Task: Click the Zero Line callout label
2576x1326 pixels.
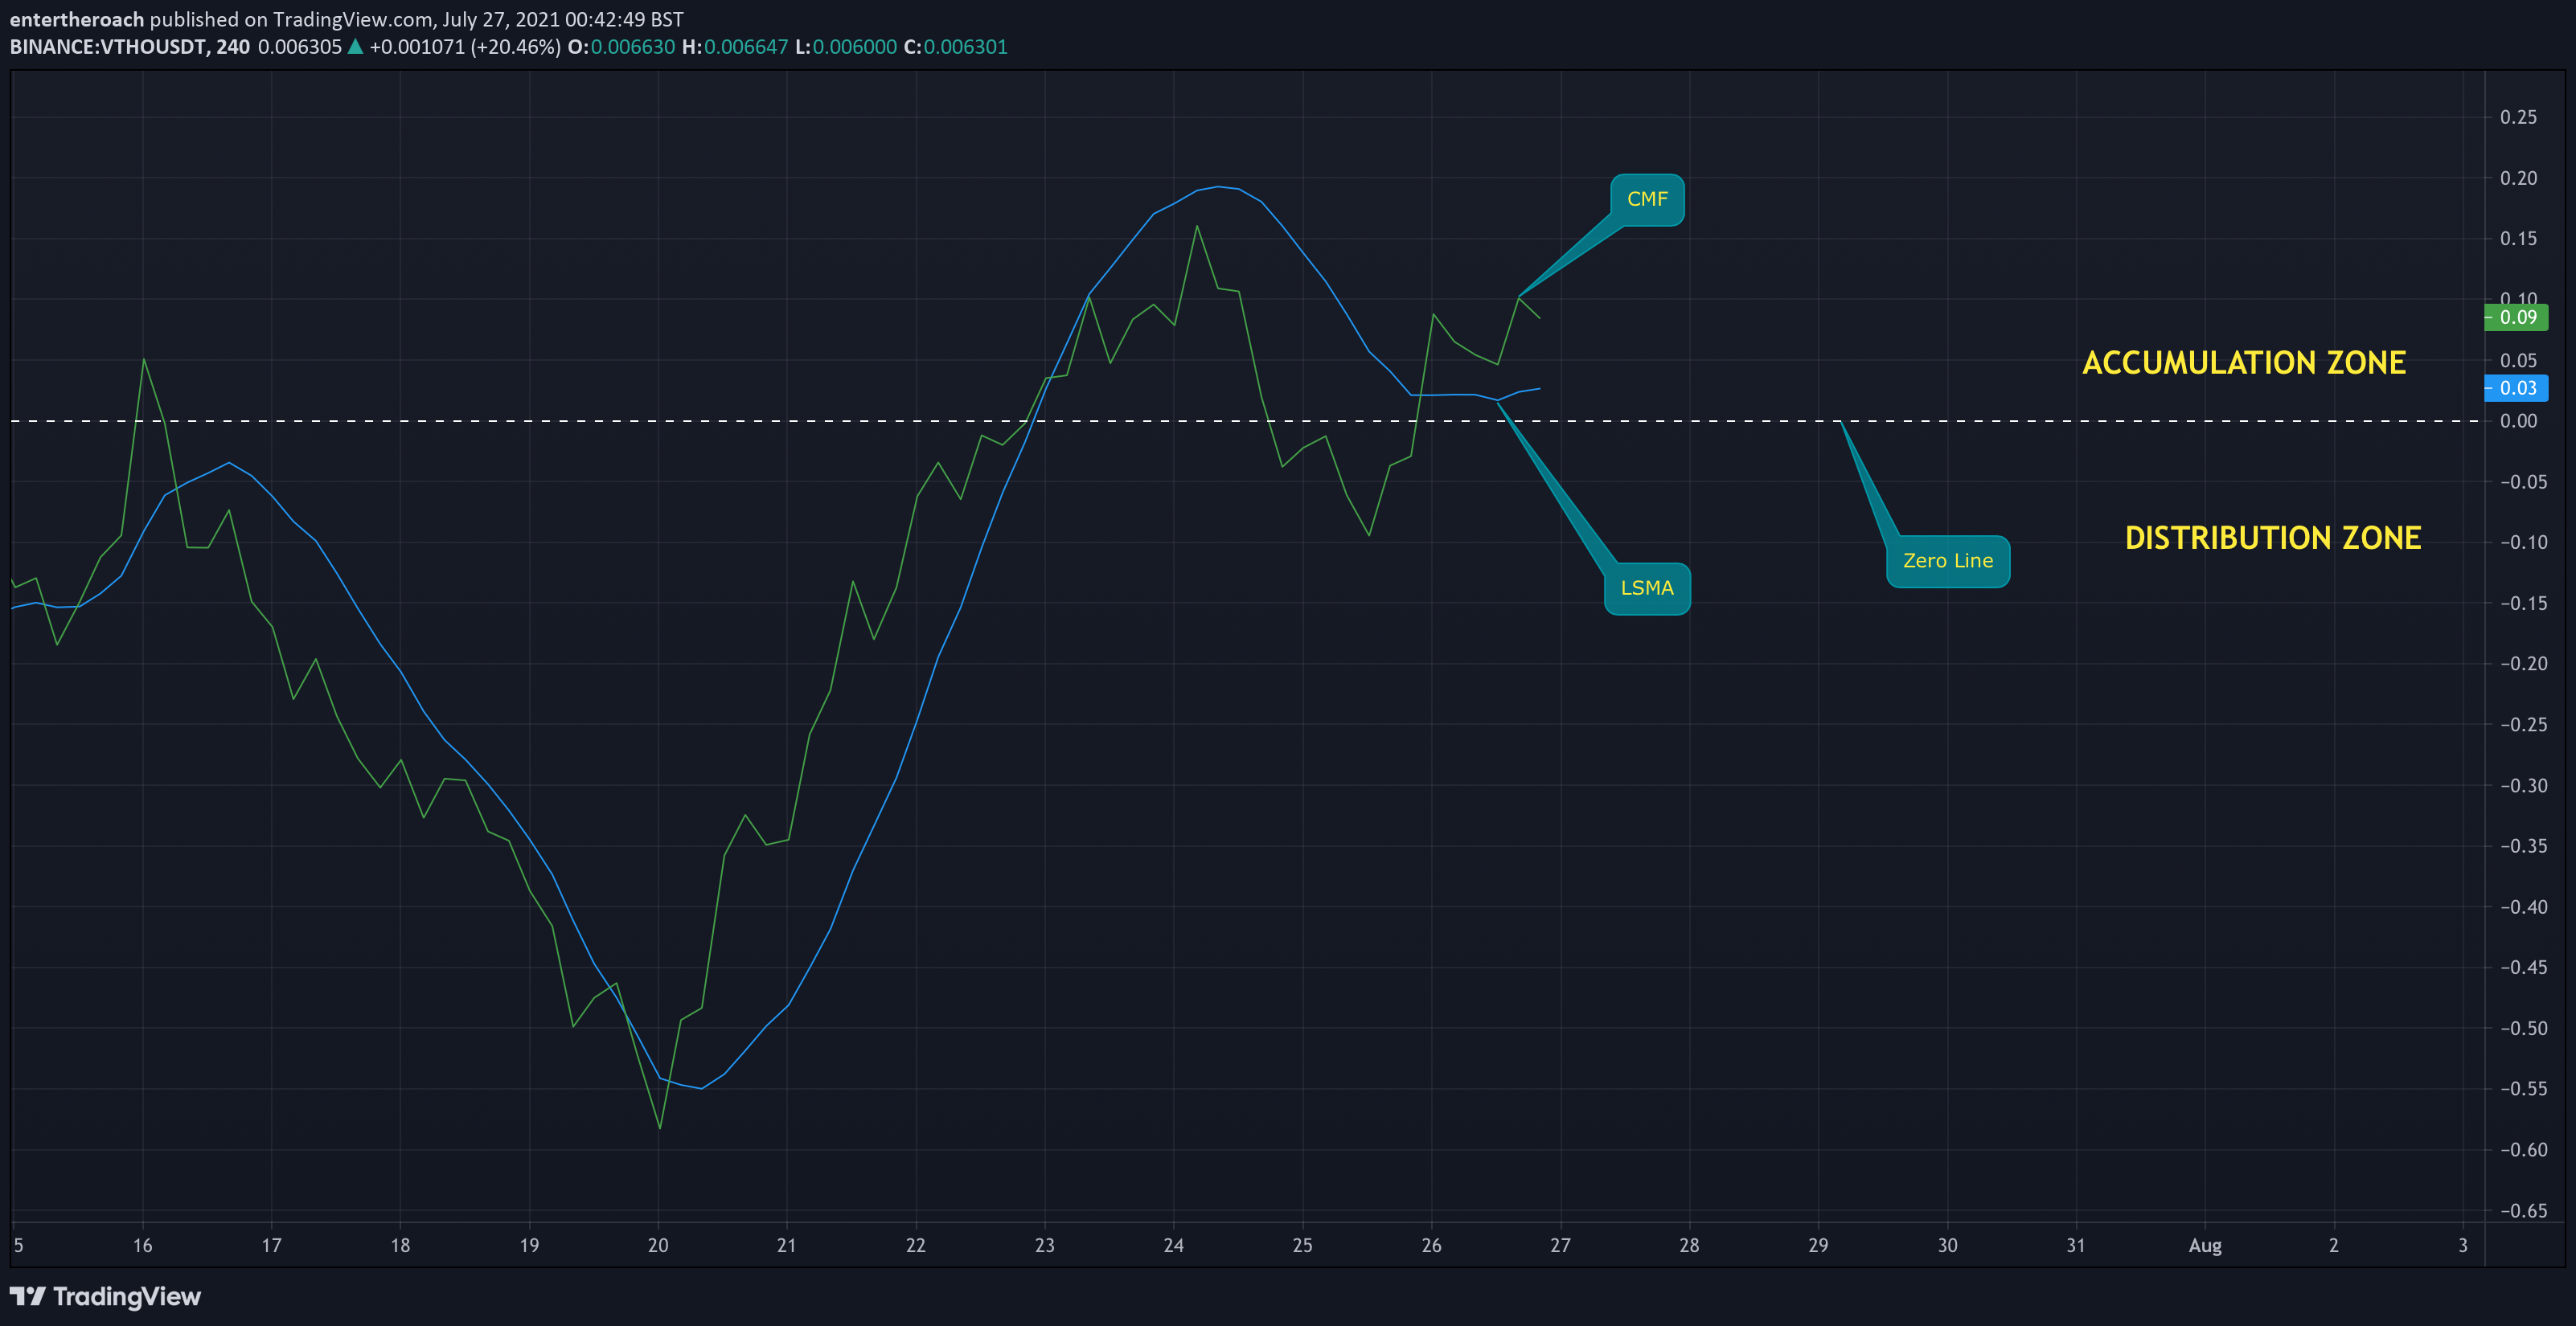Action: (x=1948, y=562)
